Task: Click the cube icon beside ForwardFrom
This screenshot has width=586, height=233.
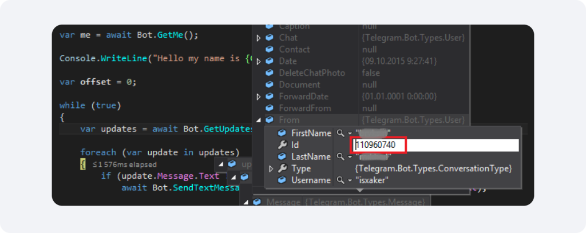Action: (x=269, y=109)
